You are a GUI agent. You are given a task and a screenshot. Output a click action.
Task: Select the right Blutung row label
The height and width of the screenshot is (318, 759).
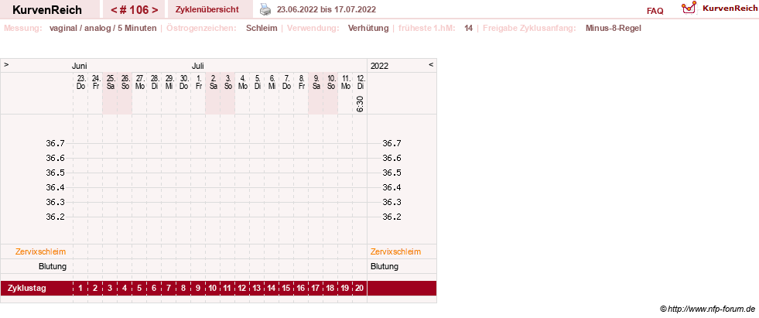tap(385, 266)
